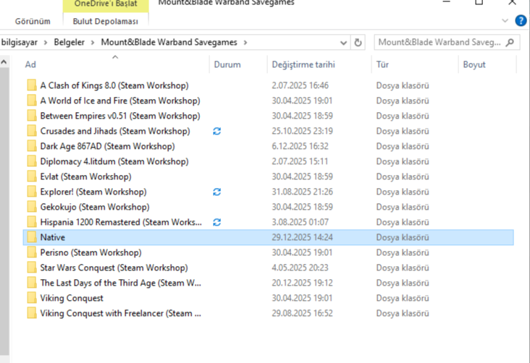This screenshot has width=530, height=363.
Task: Select the Star Wars Conquest folder name
Action: [114, 268]
